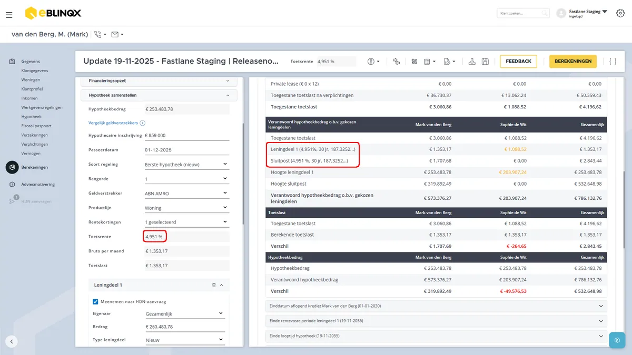Open the settings gear
The image size is (632, 355).
point(620,13)
